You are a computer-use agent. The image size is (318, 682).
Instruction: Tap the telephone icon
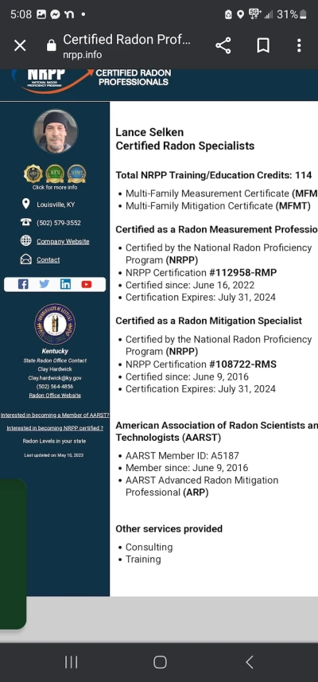coord(26,222)
